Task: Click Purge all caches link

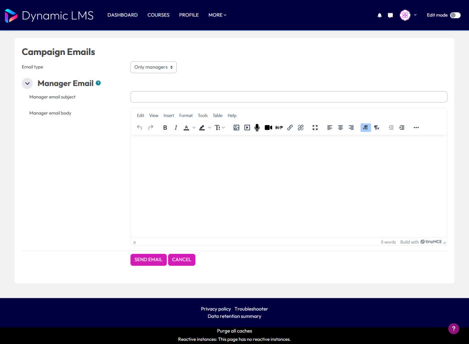Action: [234, 331]
